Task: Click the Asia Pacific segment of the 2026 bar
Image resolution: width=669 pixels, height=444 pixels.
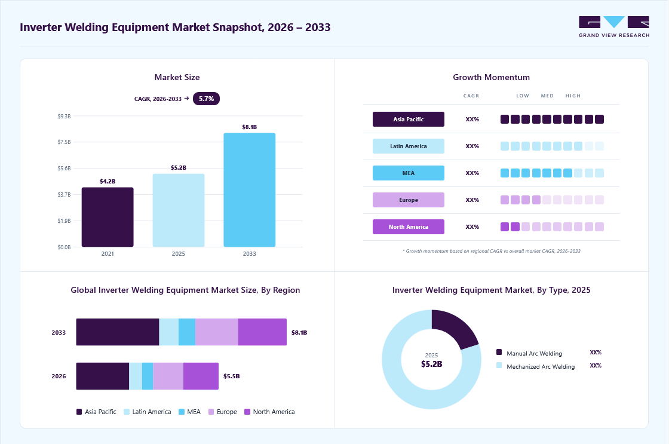Action: [x=102, y=376]
